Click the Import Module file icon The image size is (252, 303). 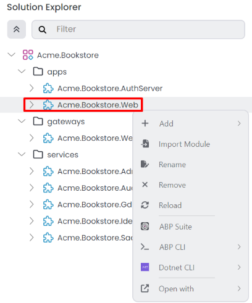coord(145,144)
